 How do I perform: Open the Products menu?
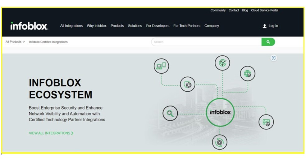[x=117, y=26]
